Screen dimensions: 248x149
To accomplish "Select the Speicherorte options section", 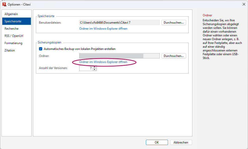I will 17,21.
